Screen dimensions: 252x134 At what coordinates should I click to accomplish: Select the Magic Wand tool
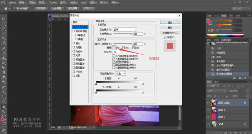[x=4, y=34]
